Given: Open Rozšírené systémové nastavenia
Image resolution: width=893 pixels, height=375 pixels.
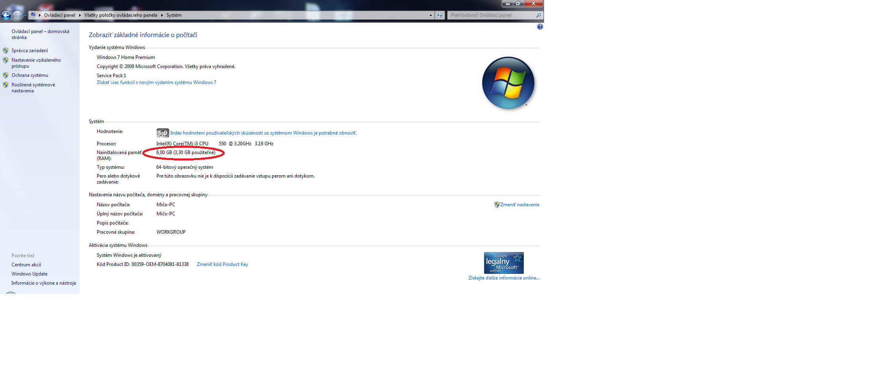Looking at the screenshot, I should (33, 88).
